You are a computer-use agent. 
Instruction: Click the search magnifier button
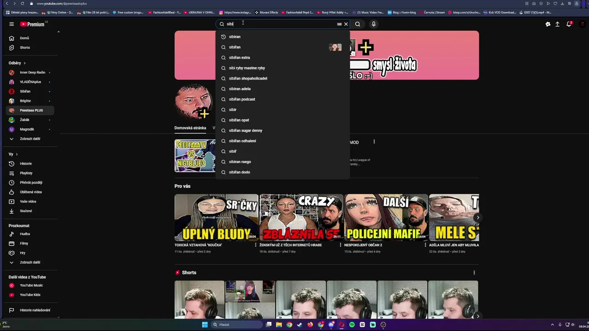pyautogui.click(x=358, y=24)
